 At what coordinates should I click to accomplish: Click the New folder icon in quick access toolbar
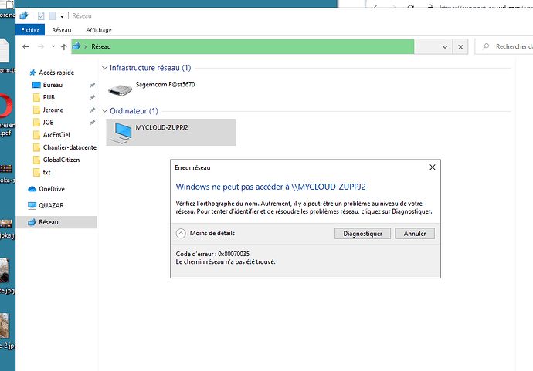click(53, 15)
